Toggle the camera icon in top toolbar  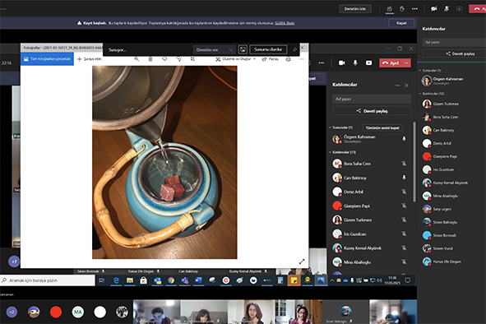click(434, 9)
